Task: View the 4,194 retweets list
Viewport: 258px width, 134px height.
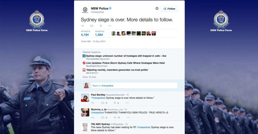Action: 85,35
